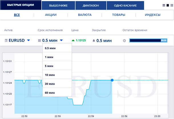The height and width of the screenshot is (119, 174).
Task: Filter assets by Валюта
Action: [85, 15]
